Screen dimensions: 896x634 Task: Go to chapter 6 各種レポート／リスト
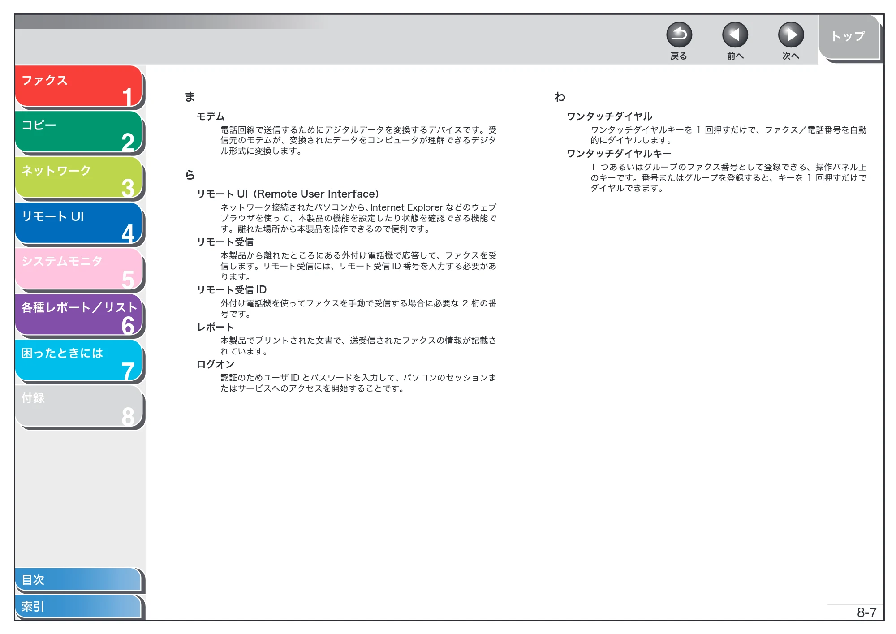[79, 315]
